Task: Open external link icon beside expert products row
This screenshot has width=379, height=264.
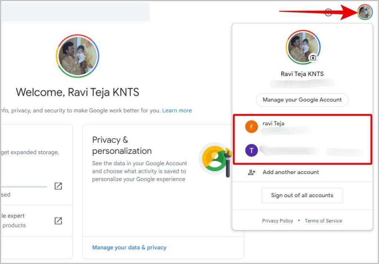Action: point(58,221)
